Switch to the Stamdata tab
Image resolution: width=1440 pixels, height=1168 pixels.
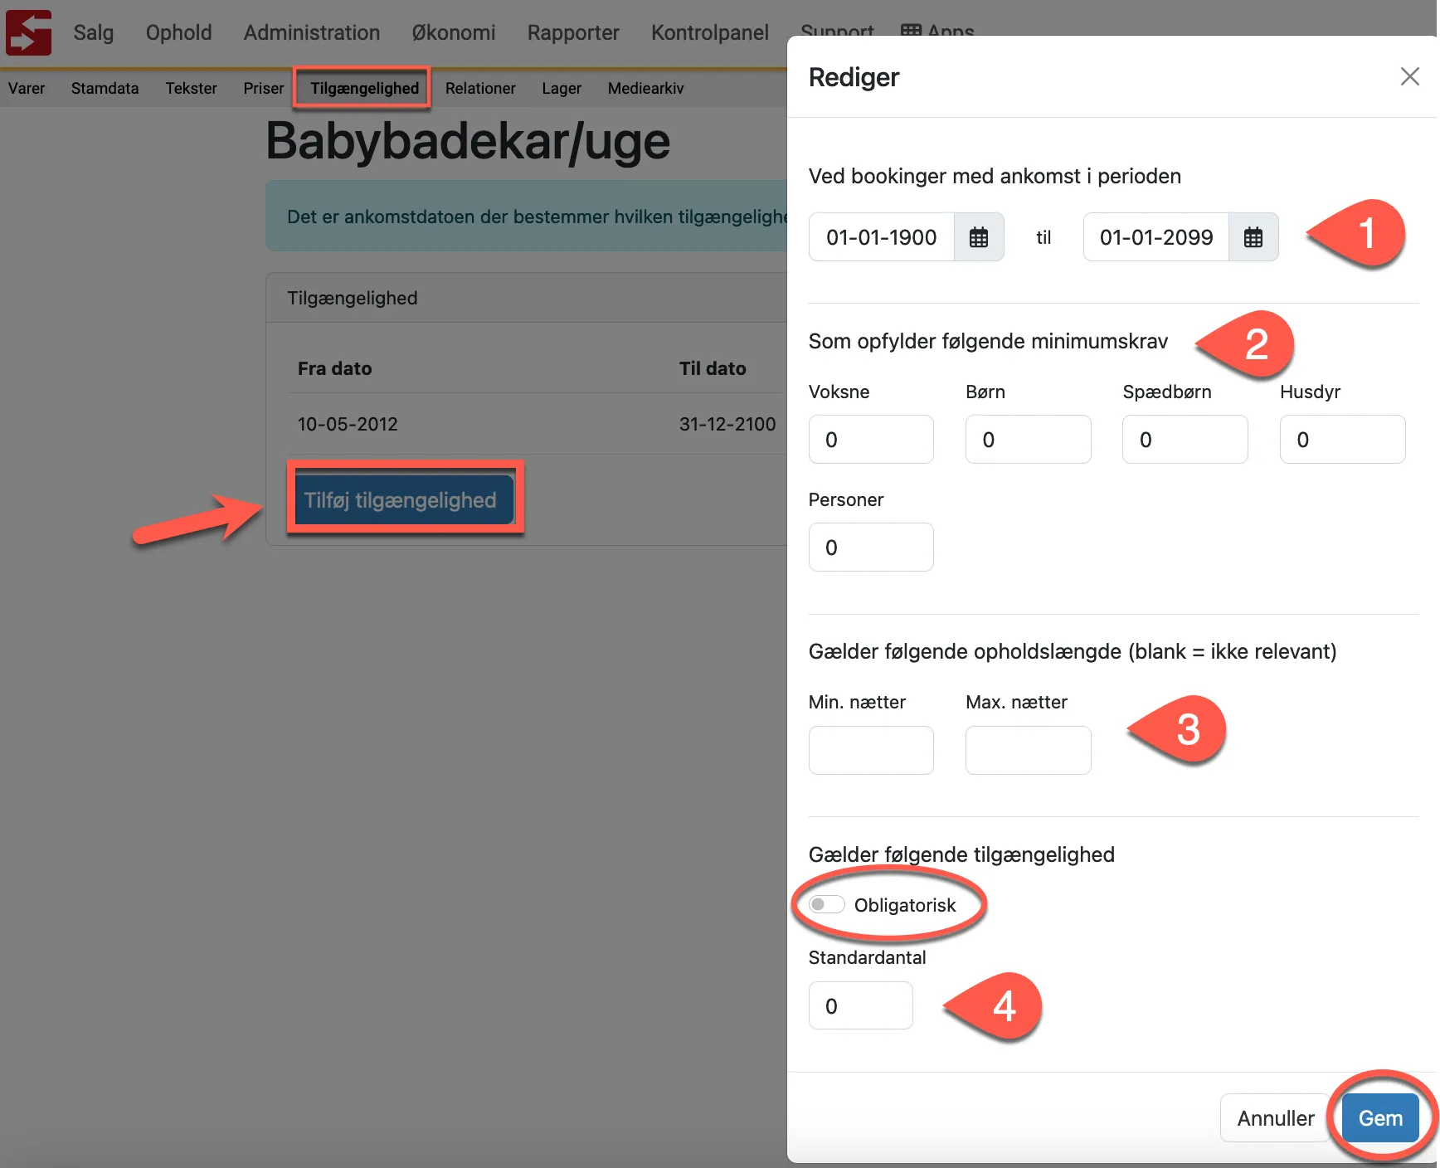pos(105,88)
